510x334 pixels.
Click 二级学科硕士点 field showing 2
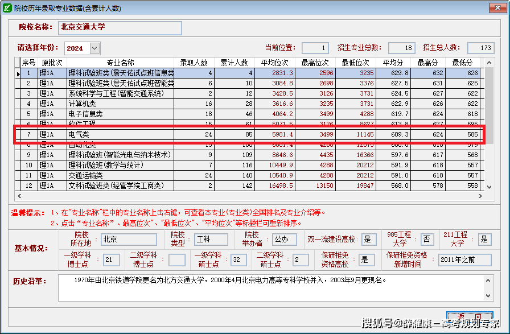(x=301, y=260)
